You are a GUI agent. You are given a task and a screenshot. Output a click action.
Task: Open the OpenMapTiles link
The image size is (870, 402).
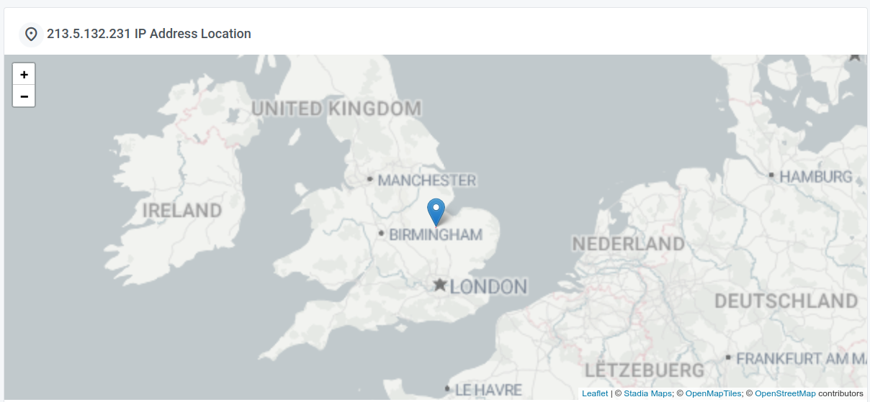point(713,393)
